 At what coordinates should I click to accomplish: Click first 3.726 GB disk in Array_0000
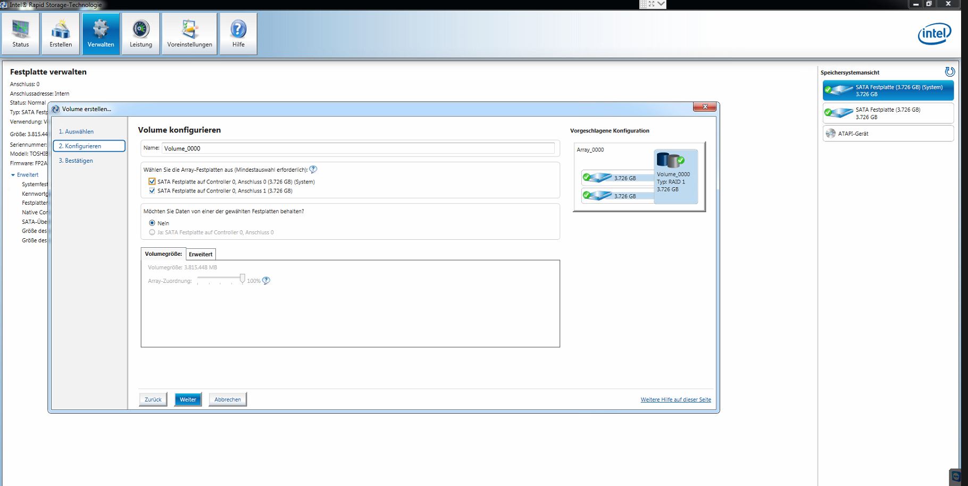coord(617,178)
